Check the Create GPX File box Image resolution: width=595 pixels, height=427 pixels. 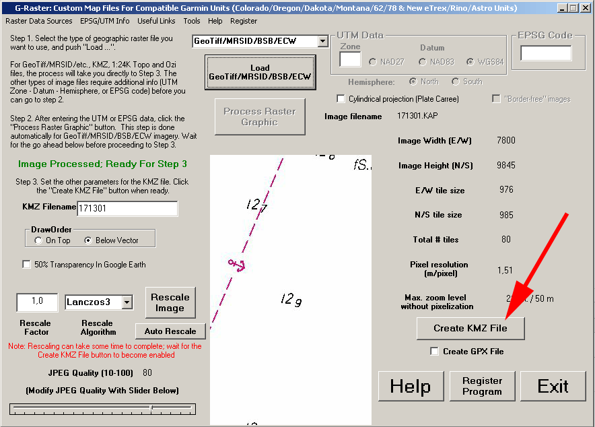tap(435, 351)
